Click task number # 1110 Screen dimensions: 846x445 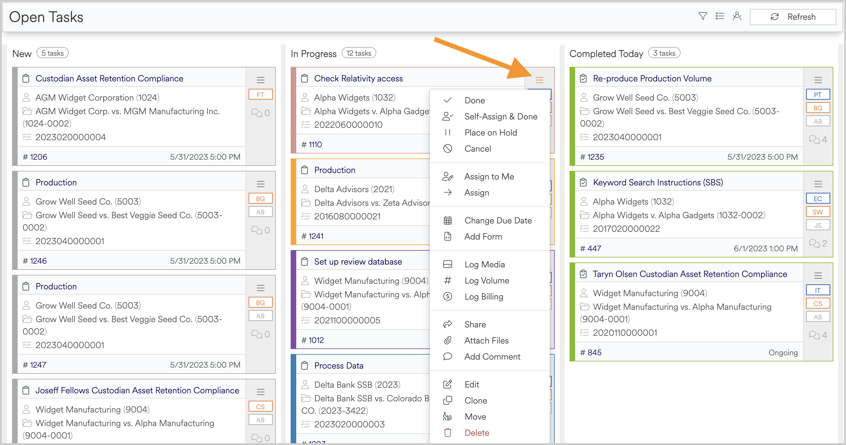point(312,145)
